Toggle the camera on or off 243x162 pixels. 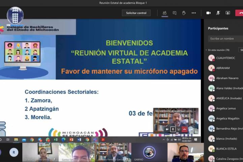click(208, 13)
